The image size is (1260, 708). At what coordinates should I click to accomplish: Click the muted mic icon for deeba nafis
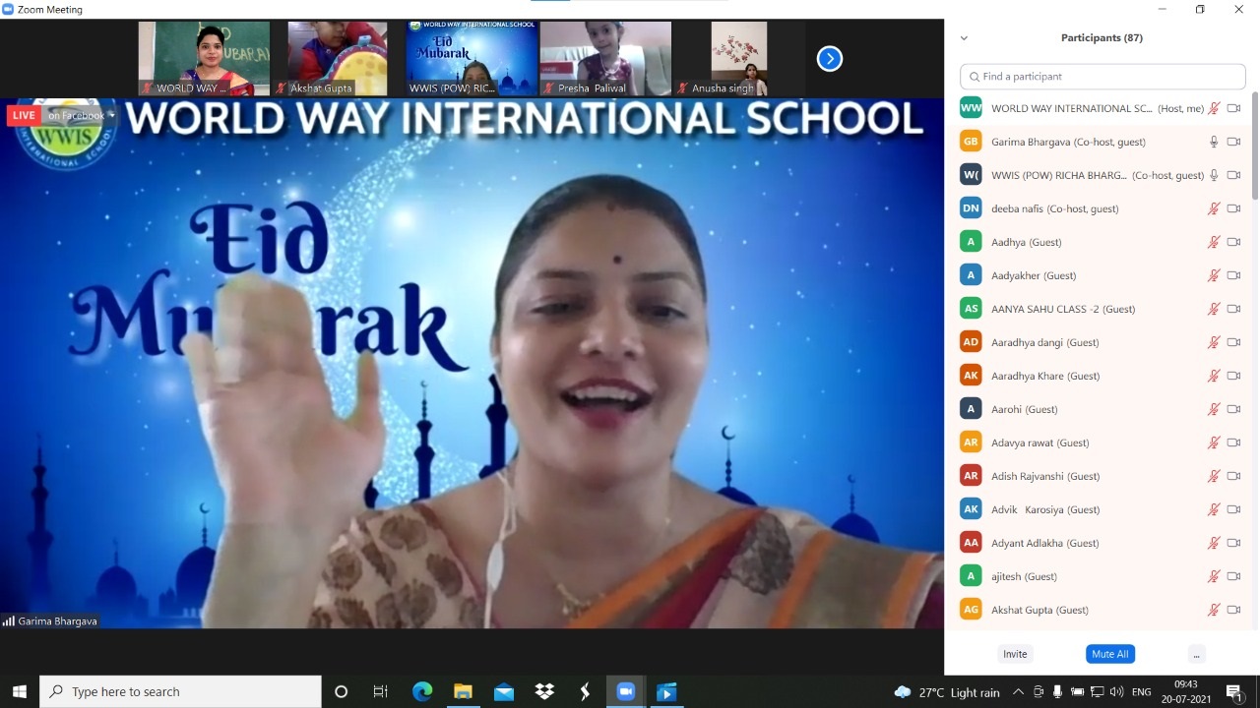[x=1214, y=208]
